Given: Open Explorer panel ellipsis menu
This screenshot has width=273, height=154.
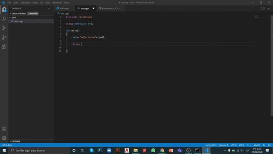Looking at the screenshot, I should pyautogui.click(x=49, y=9).
